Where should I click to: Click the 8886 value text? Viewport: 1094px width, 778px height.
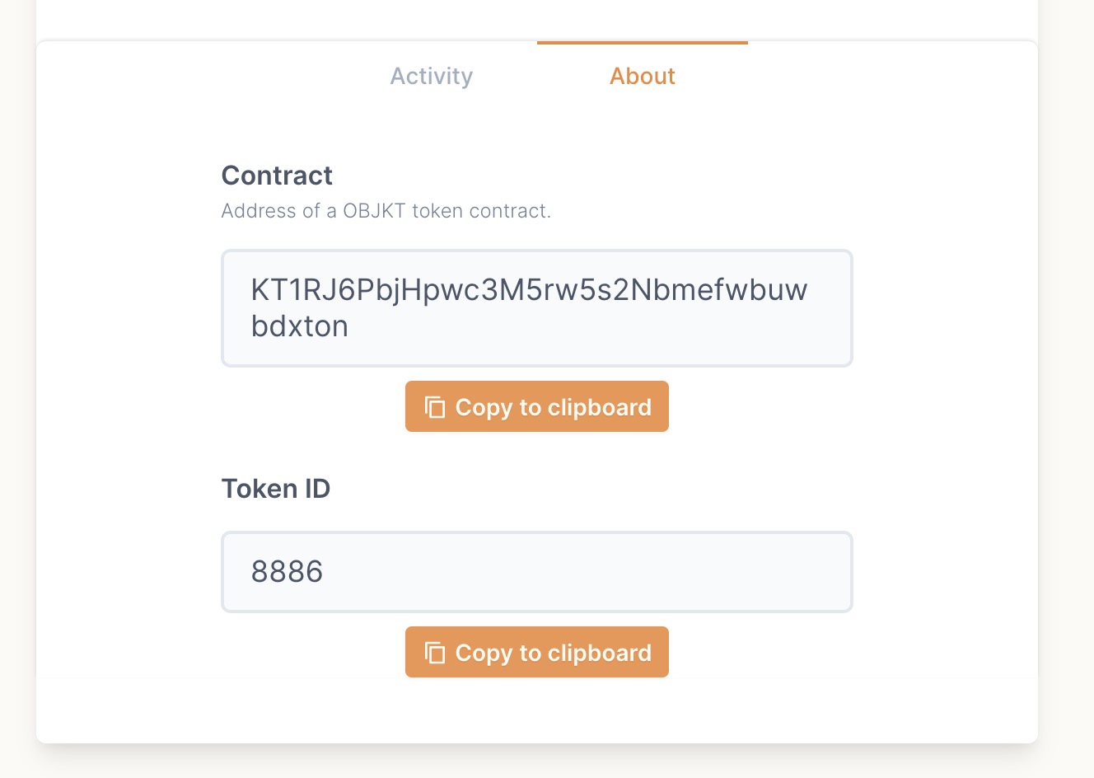click(287, 572)
